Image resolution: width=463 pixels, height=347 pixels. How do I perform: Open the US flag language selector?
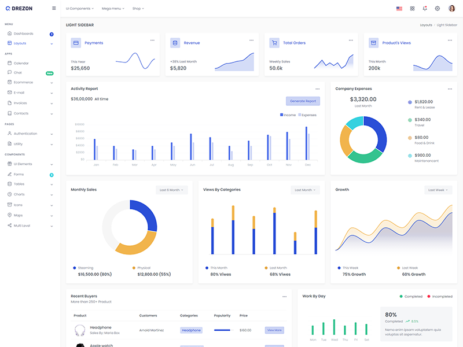pyautogui.click(x=399, y=9)
